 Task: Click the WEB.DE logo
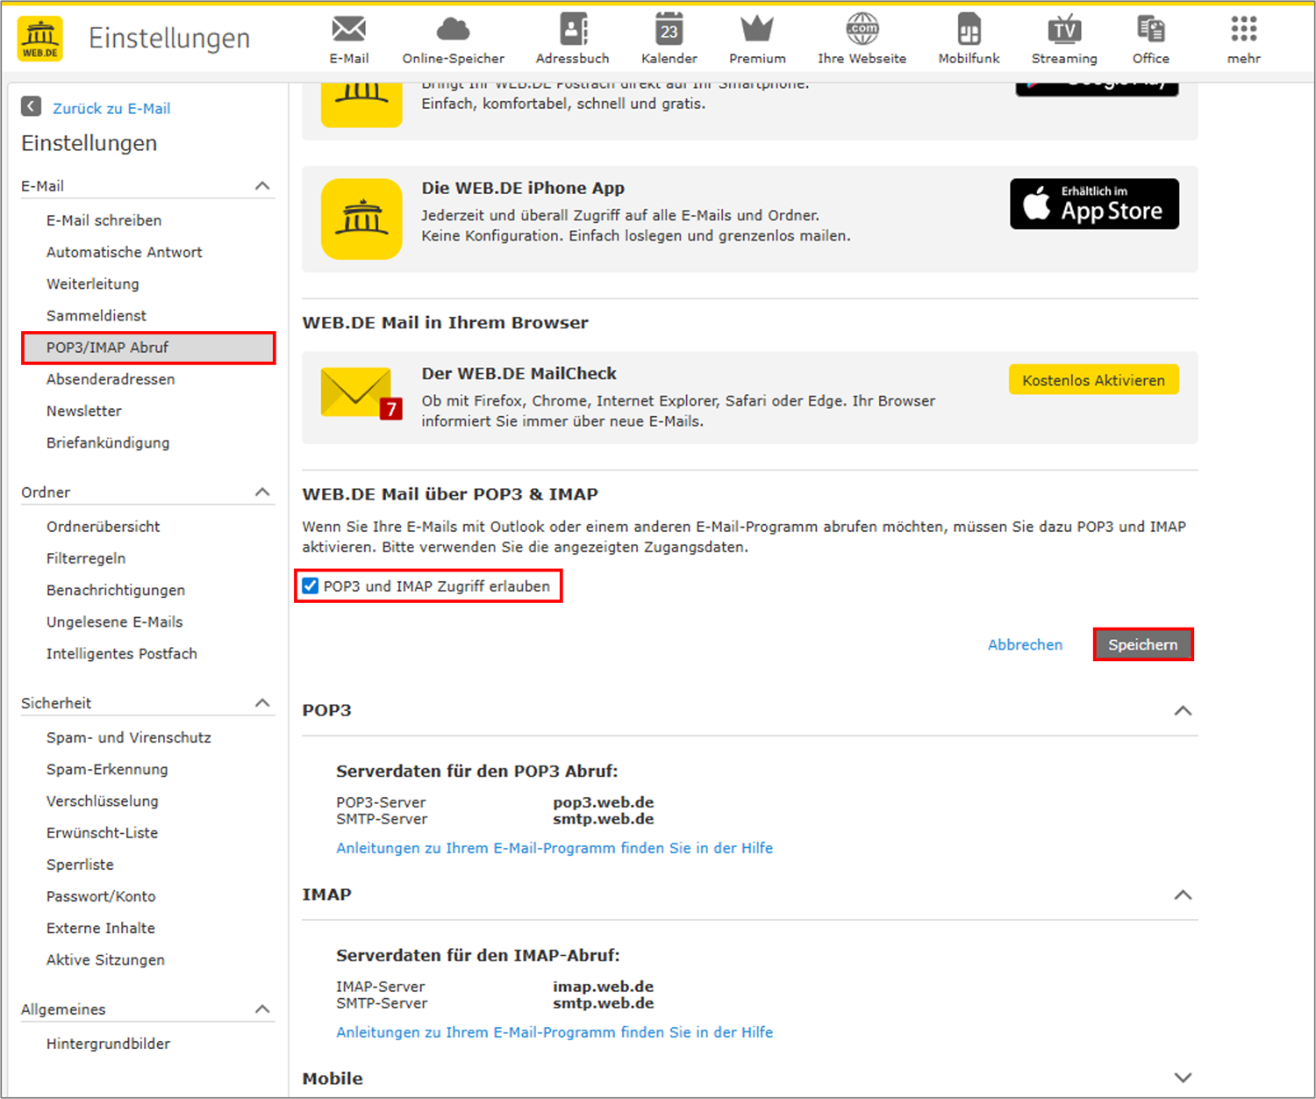[40, 39]
